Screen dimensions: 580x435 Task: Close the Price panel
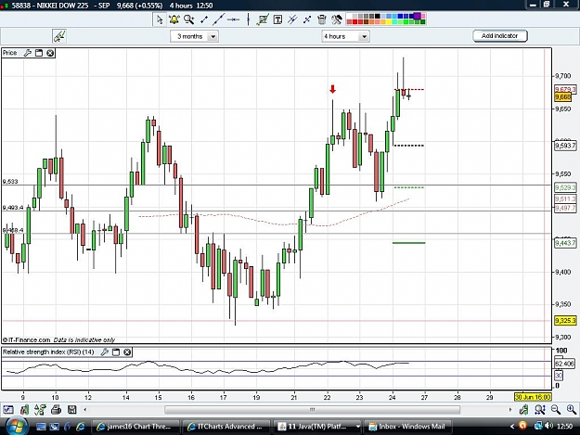coord(50,53)
